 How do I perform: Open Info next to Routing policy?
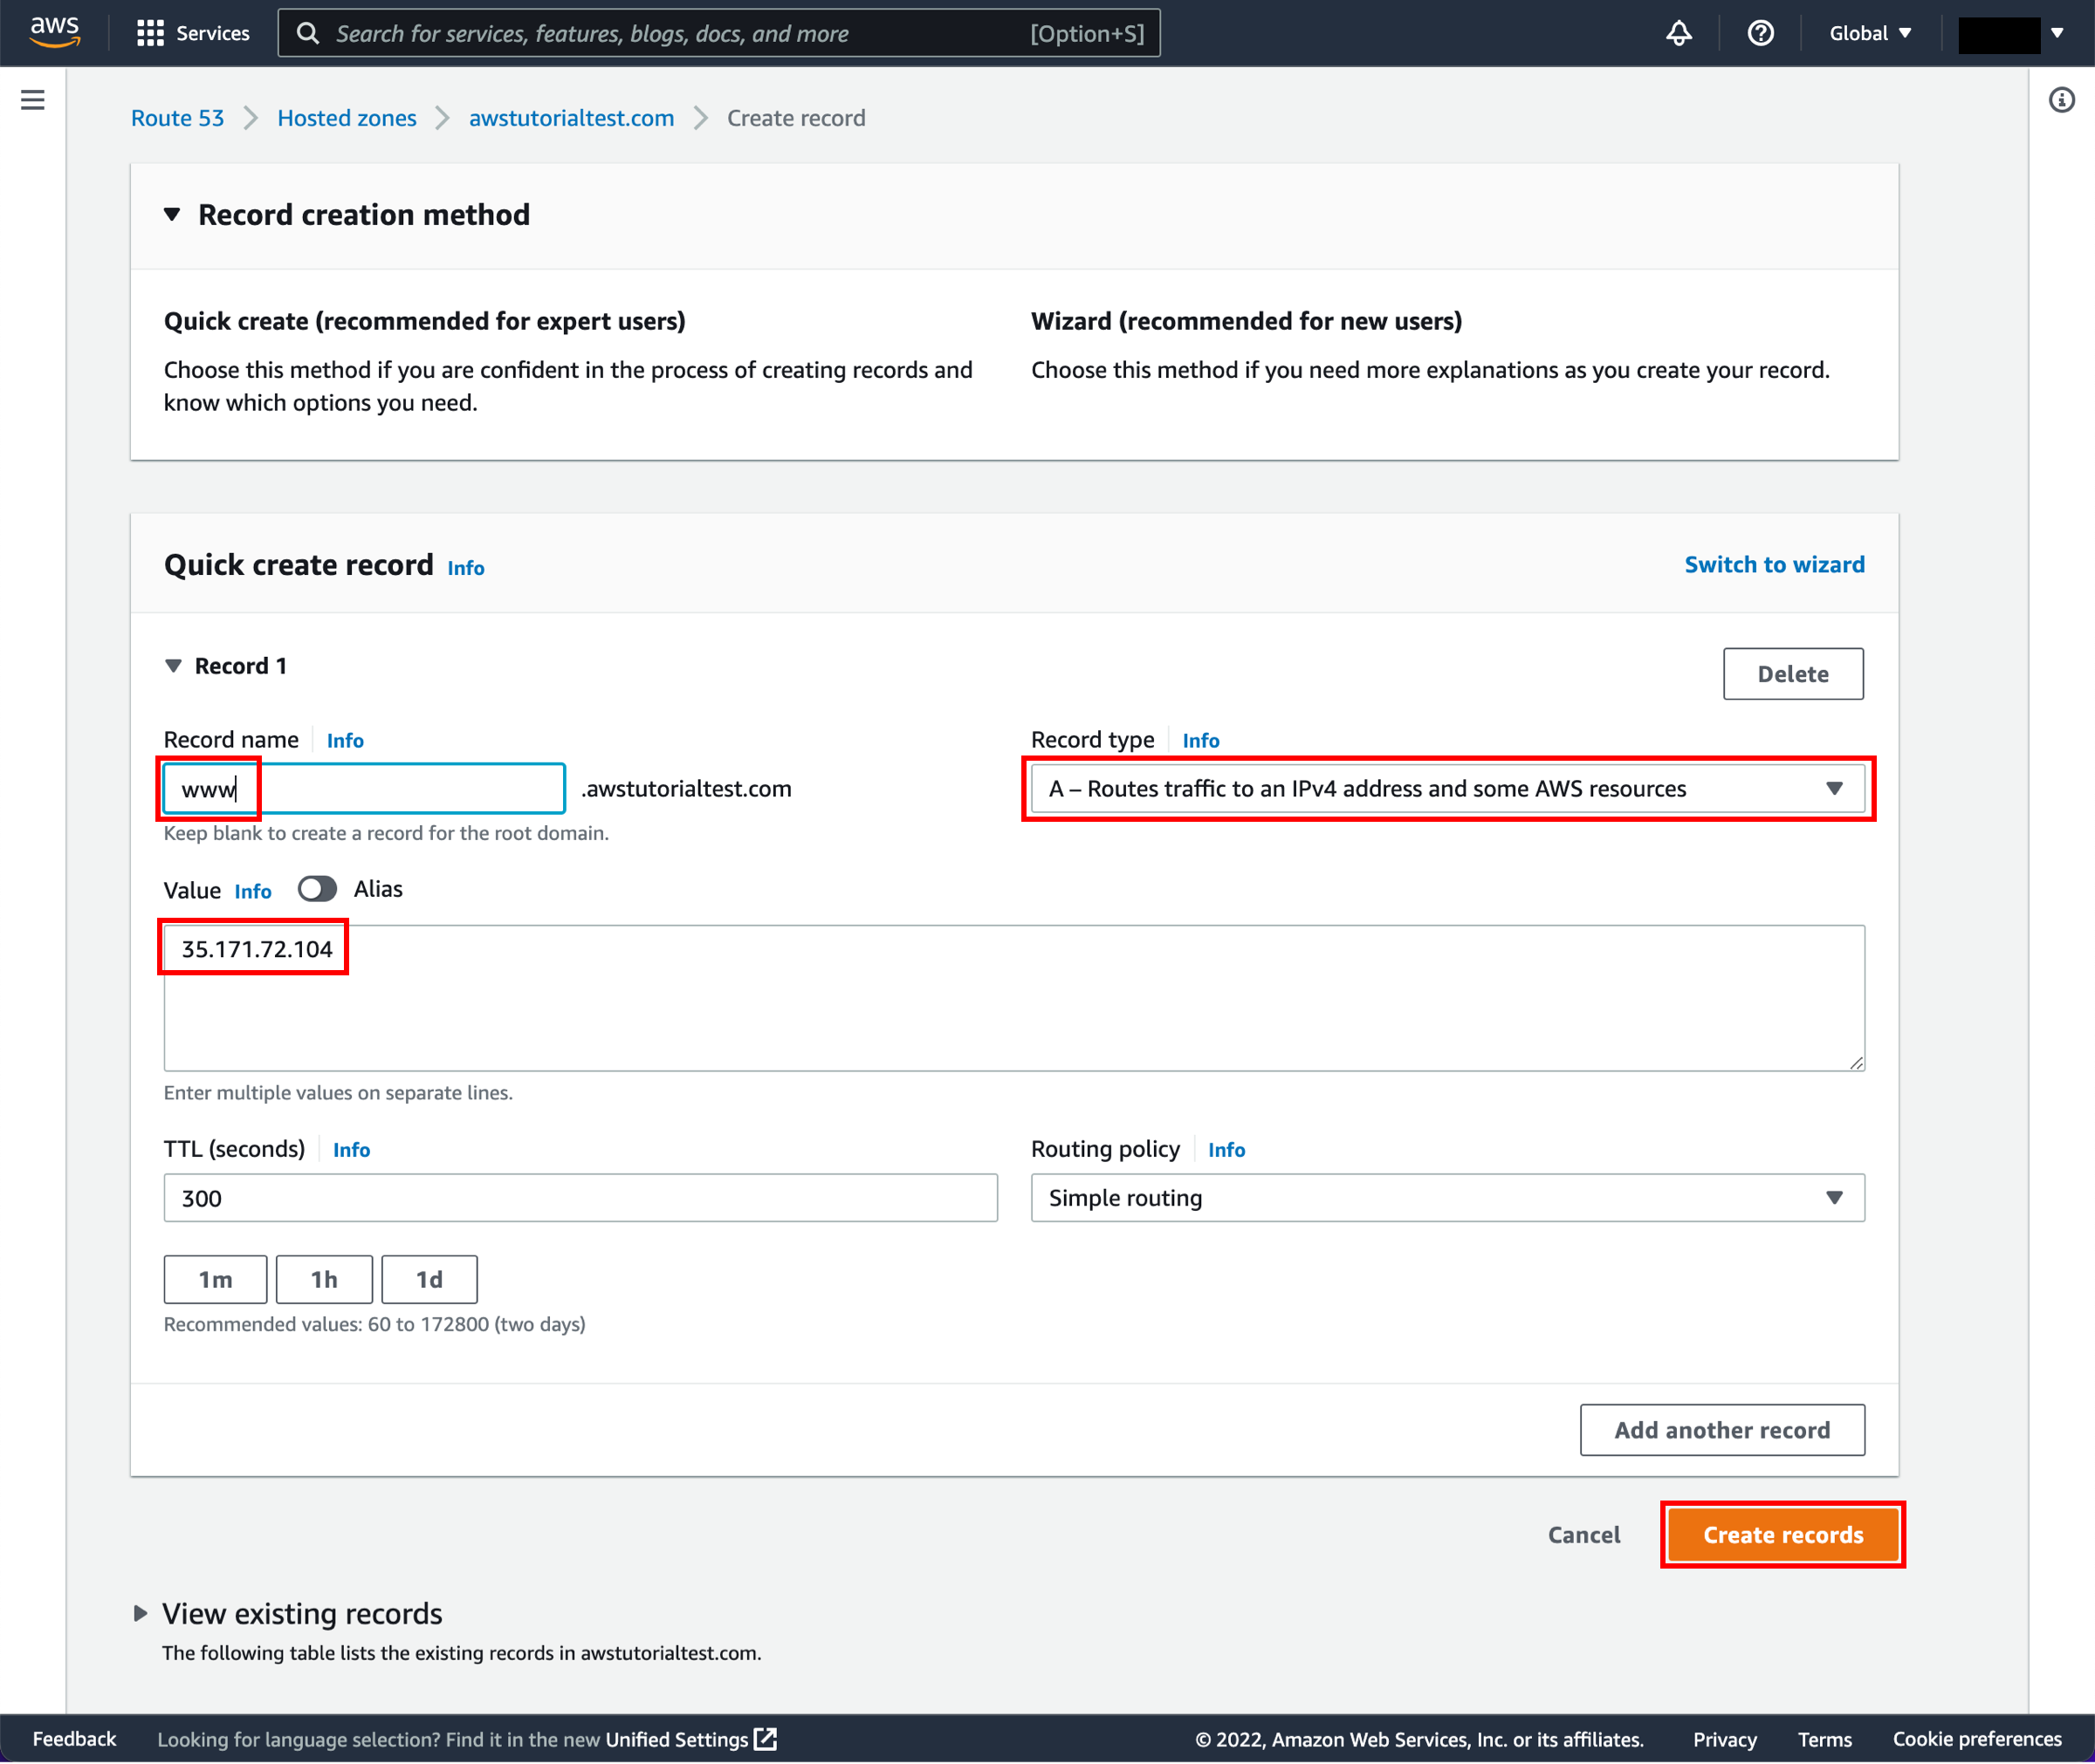point(1226,1150)
